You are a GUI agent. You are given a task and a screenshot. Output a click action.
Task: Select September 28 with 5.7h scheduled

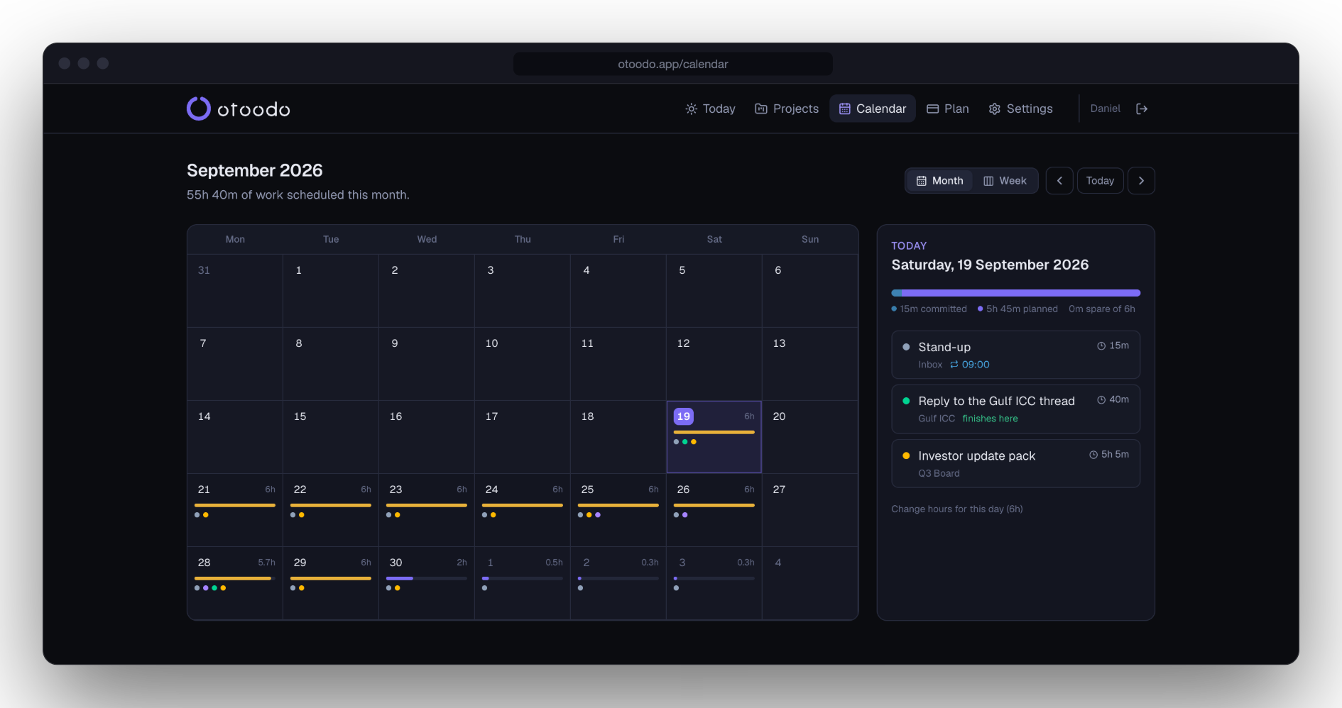coord(235,583)
